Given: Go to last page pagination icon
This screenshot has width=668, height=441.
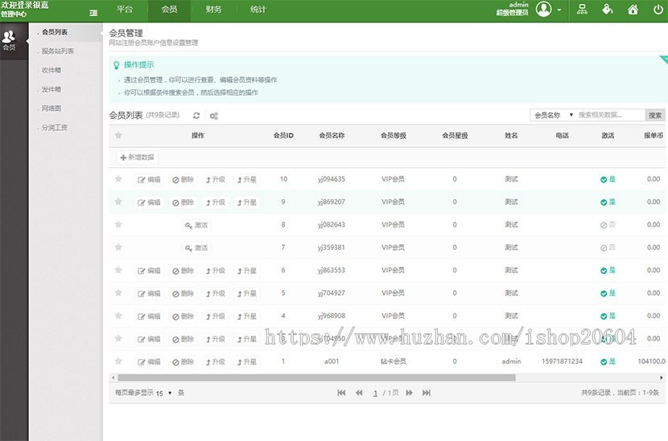Looking at the screenshot, I should 427,393.
